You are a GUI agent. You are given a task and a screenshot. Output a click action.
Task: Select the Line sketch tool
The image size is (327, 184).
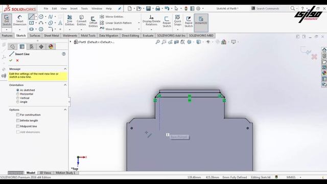pyautogui.click(x=31, y=17)
